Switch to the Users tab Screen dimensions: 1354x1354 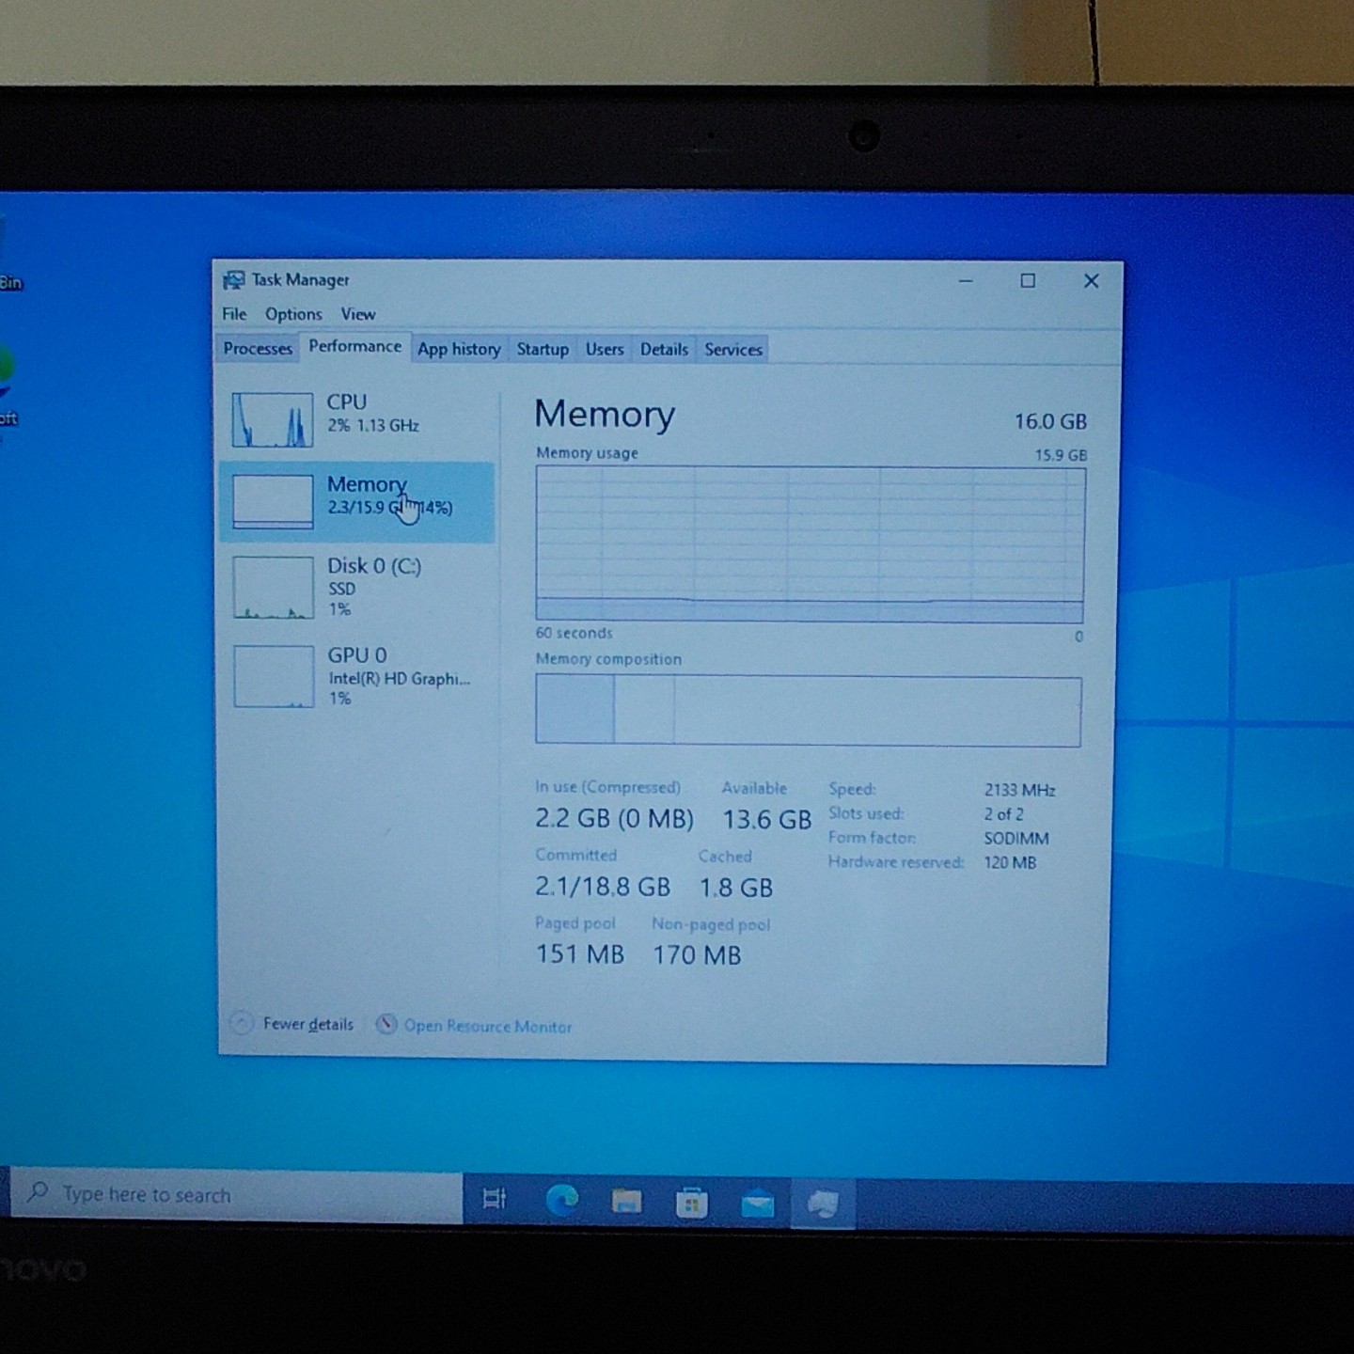click(605, 349)
